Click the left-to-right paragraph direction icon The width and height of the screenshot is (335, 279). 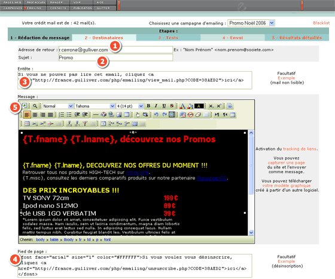tap(217, 115)
